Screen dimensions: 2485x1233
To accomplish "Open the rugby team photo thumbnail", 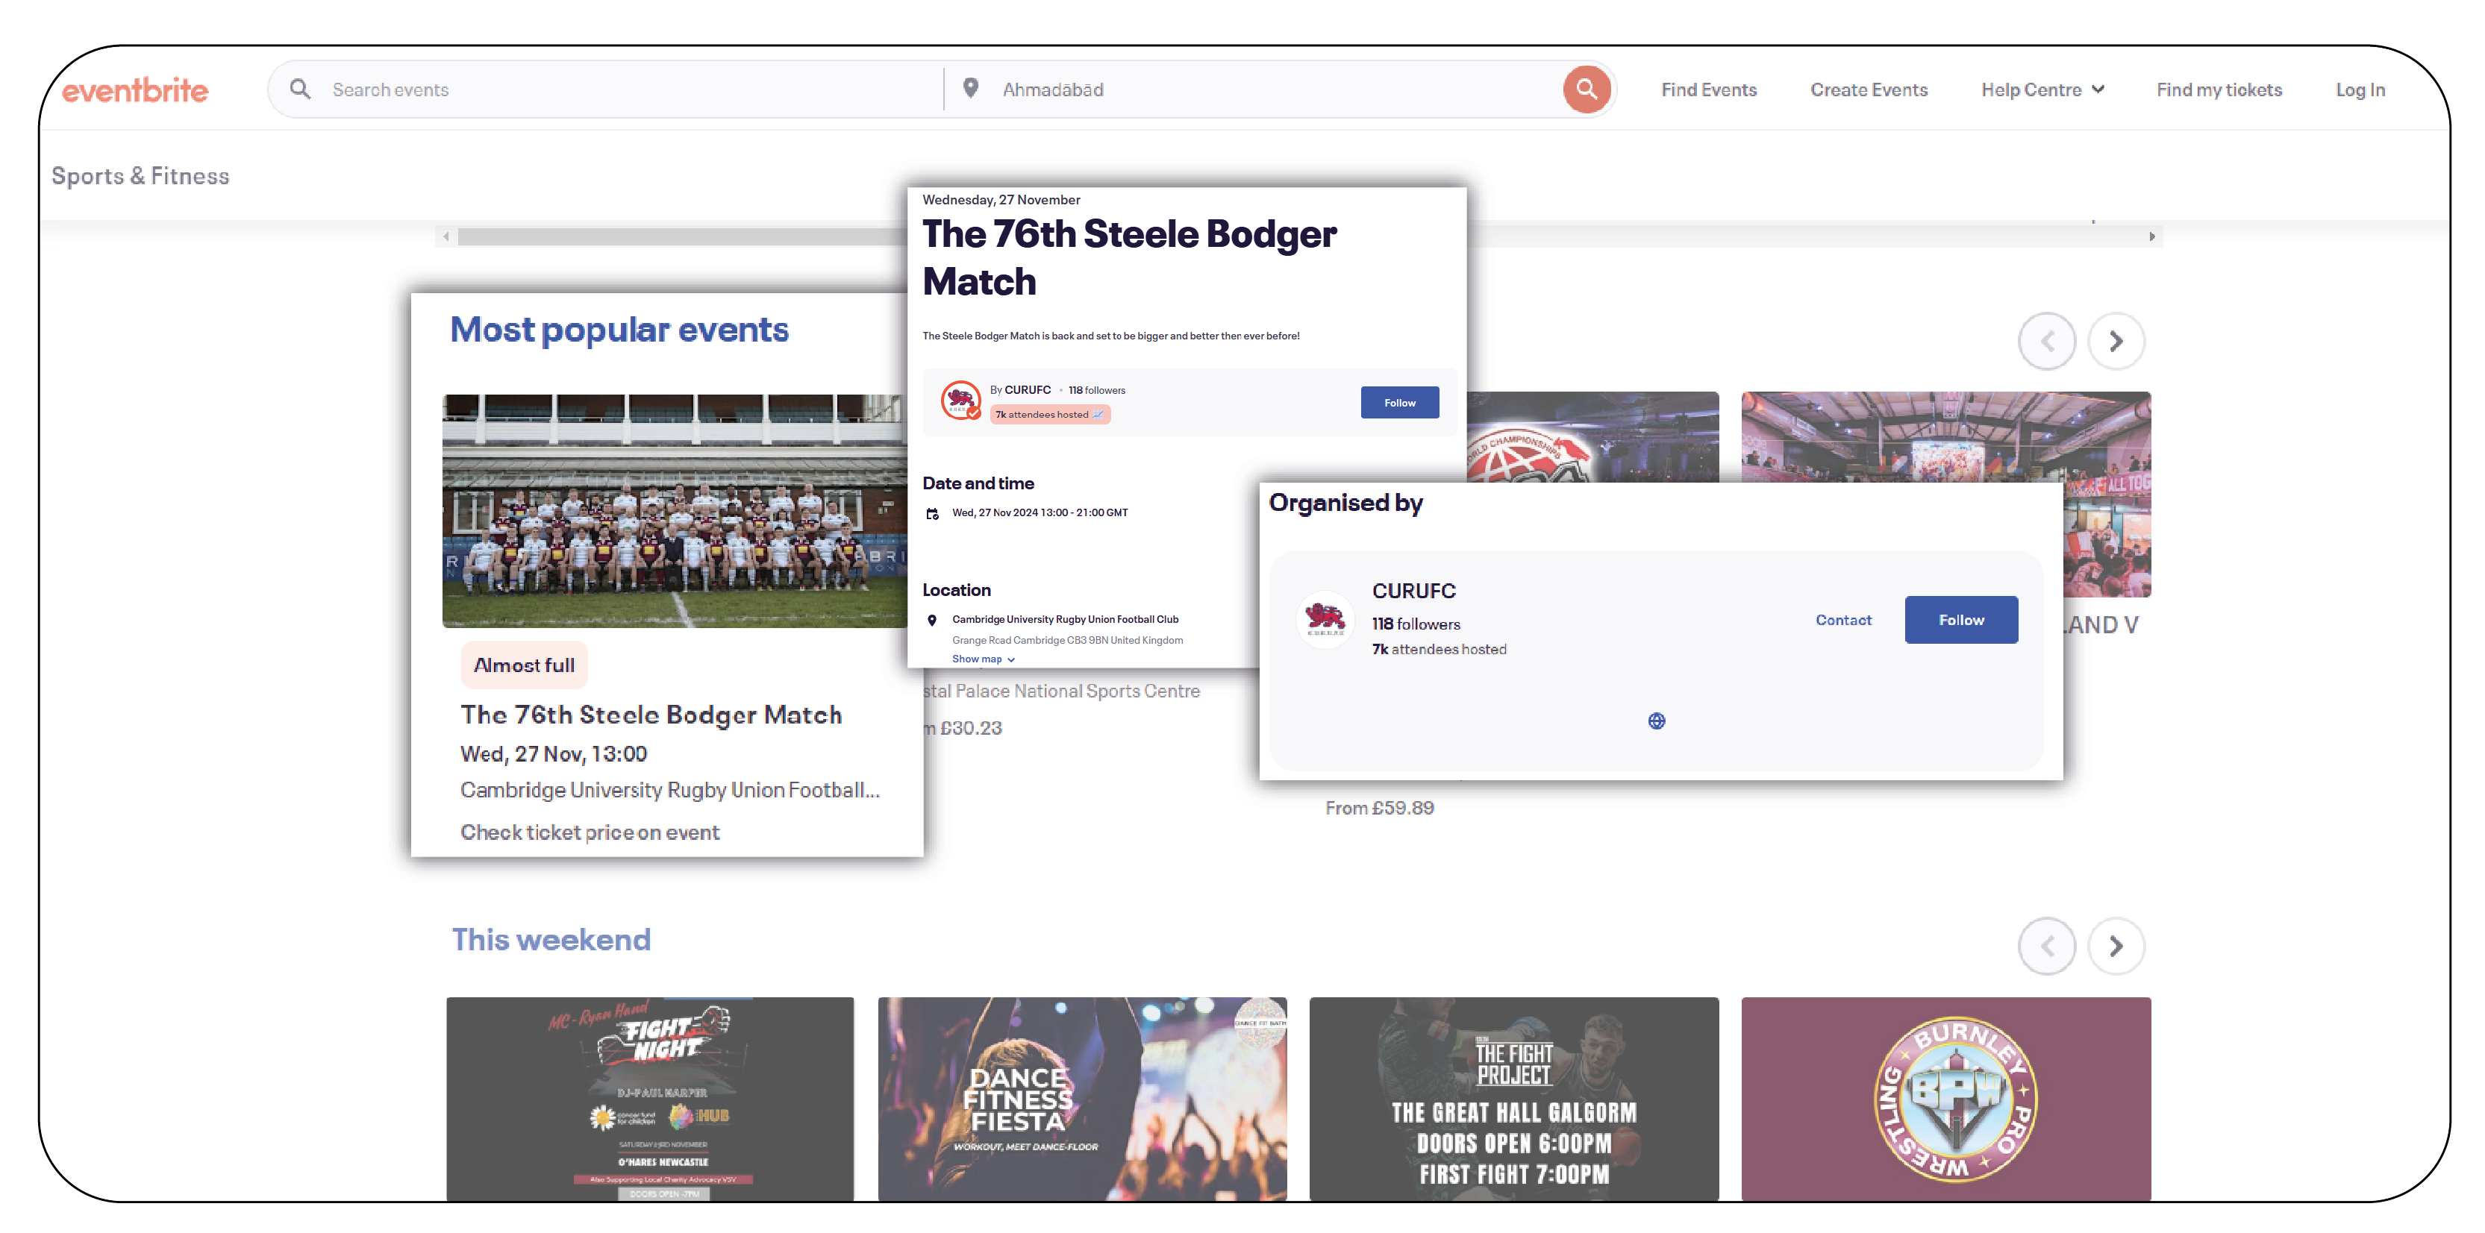I will 675,511.
